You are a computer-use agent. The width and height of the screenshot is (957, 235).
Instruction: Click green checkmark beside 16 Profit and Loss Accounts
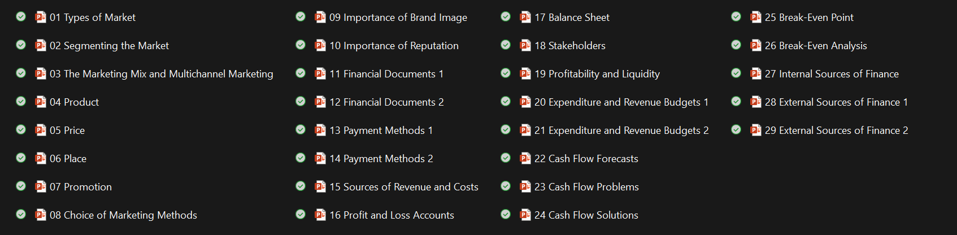tap(301, 214)
